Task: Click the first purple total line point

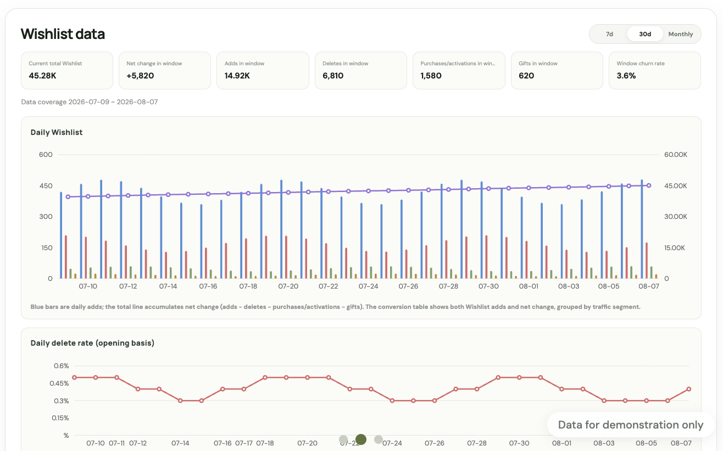Action: [x=68, y=196]
